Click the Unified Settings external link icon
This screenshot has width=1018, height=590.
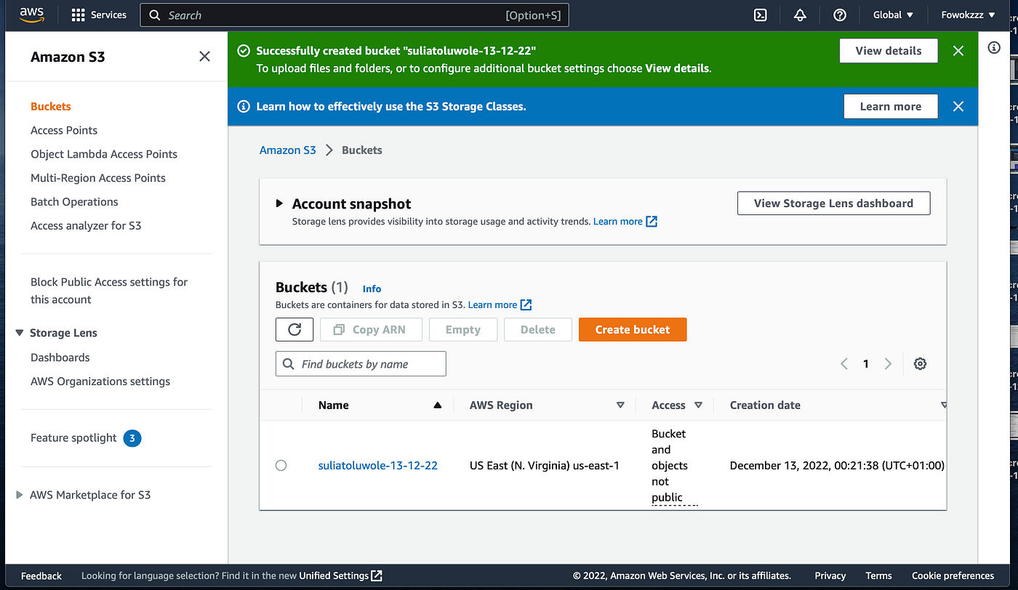click(377, 576)
